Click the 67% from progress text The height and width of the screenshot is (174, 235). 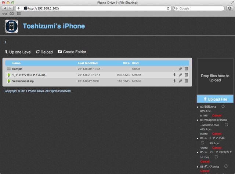(206, 111)
